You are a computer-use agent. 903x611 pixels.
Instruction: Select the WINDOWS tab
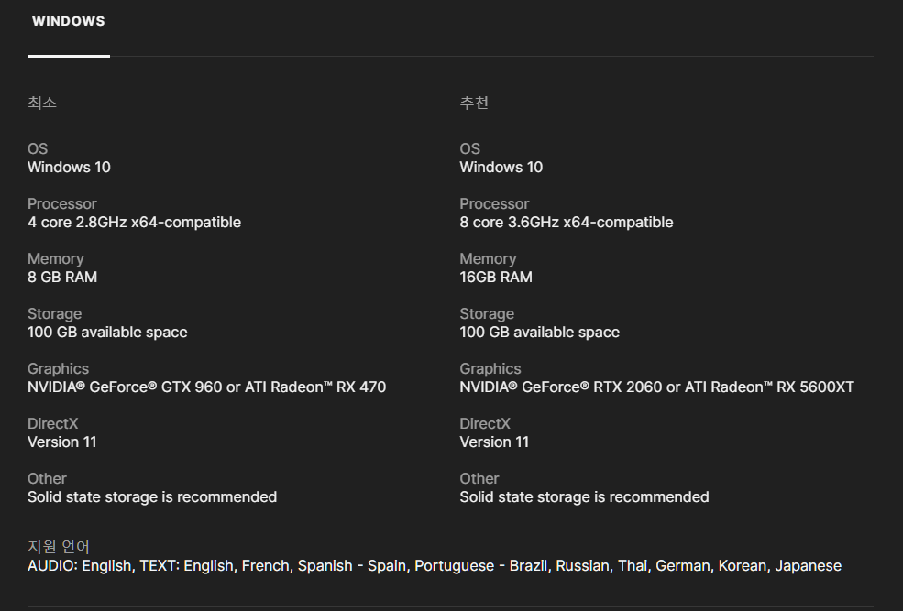69,21
